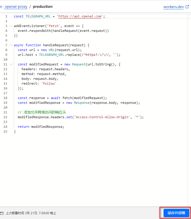Click line number 9 in the gutter
The image size is (191, 219).
(6, 55)
